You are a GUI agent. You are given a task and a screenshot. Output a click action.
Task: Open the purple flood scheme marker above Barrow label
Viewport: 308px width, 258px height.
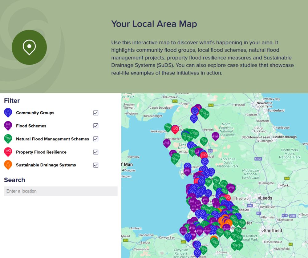187,171
